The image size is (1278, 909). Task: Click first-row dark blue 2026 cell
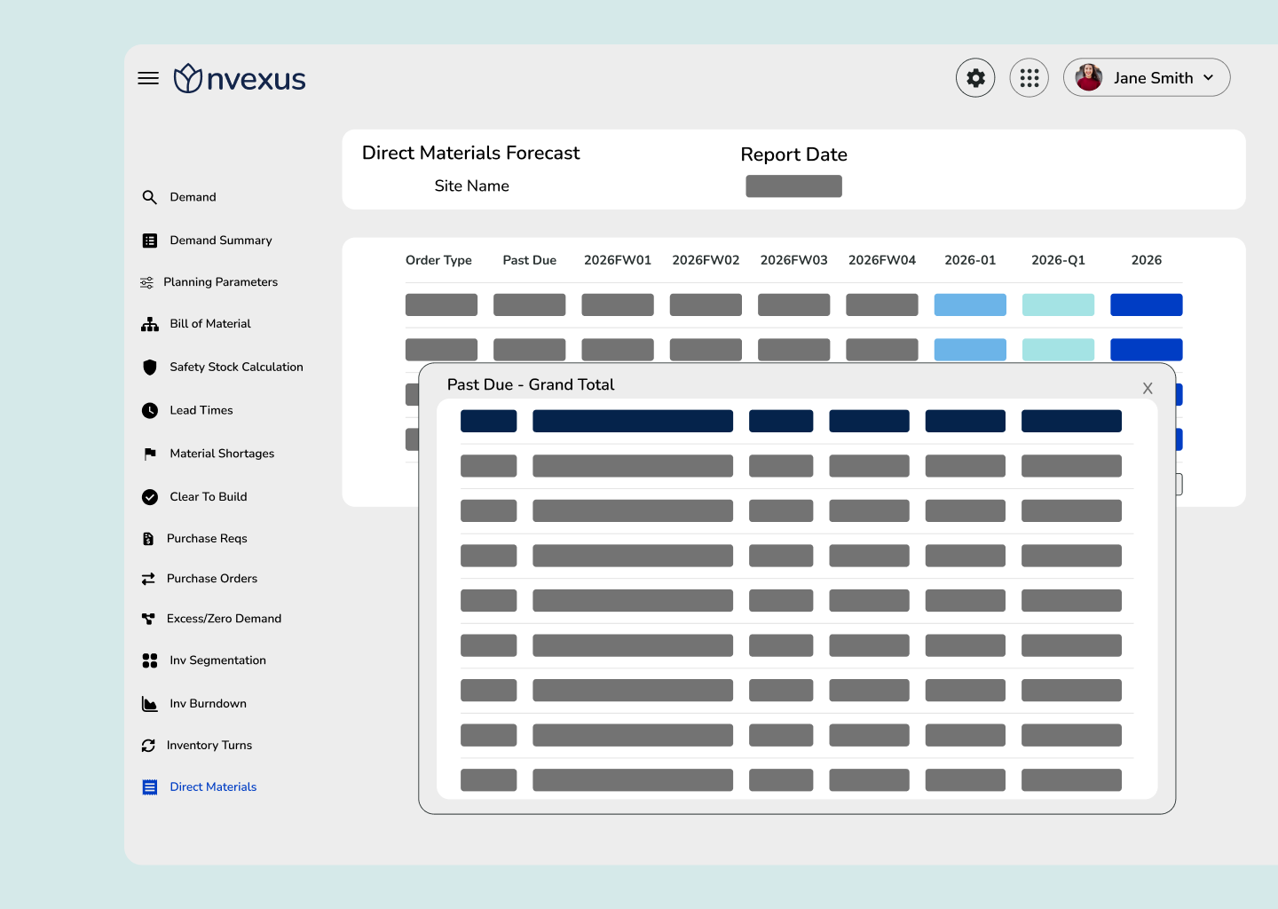point(1146,305)
